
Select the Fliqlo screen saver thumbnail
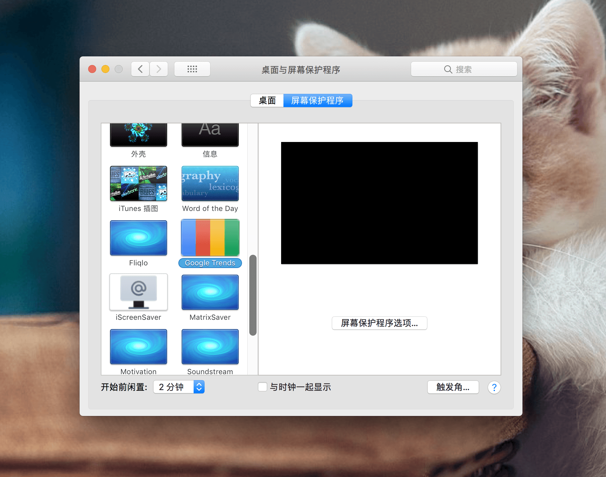(x=139, y=238)
